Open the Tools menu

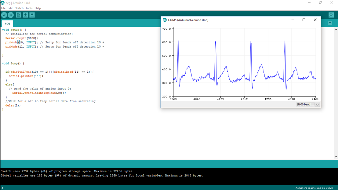pyautogui.click(x=29, y=8)
